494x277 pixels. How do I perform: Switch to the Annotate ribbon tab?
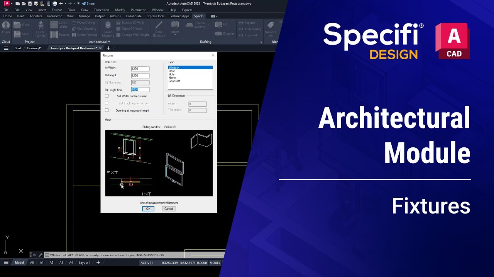point(36,16)
